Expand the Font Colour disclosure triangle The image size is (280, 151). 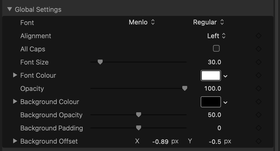tap(15, 75)
